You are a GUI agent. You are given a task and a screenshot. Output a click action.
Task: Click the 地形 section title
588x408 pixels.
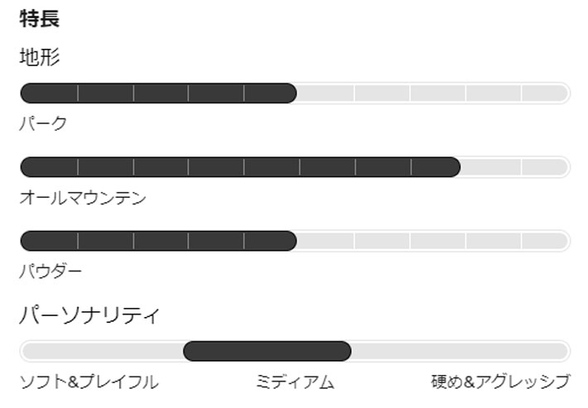click(x=40, y=57)
